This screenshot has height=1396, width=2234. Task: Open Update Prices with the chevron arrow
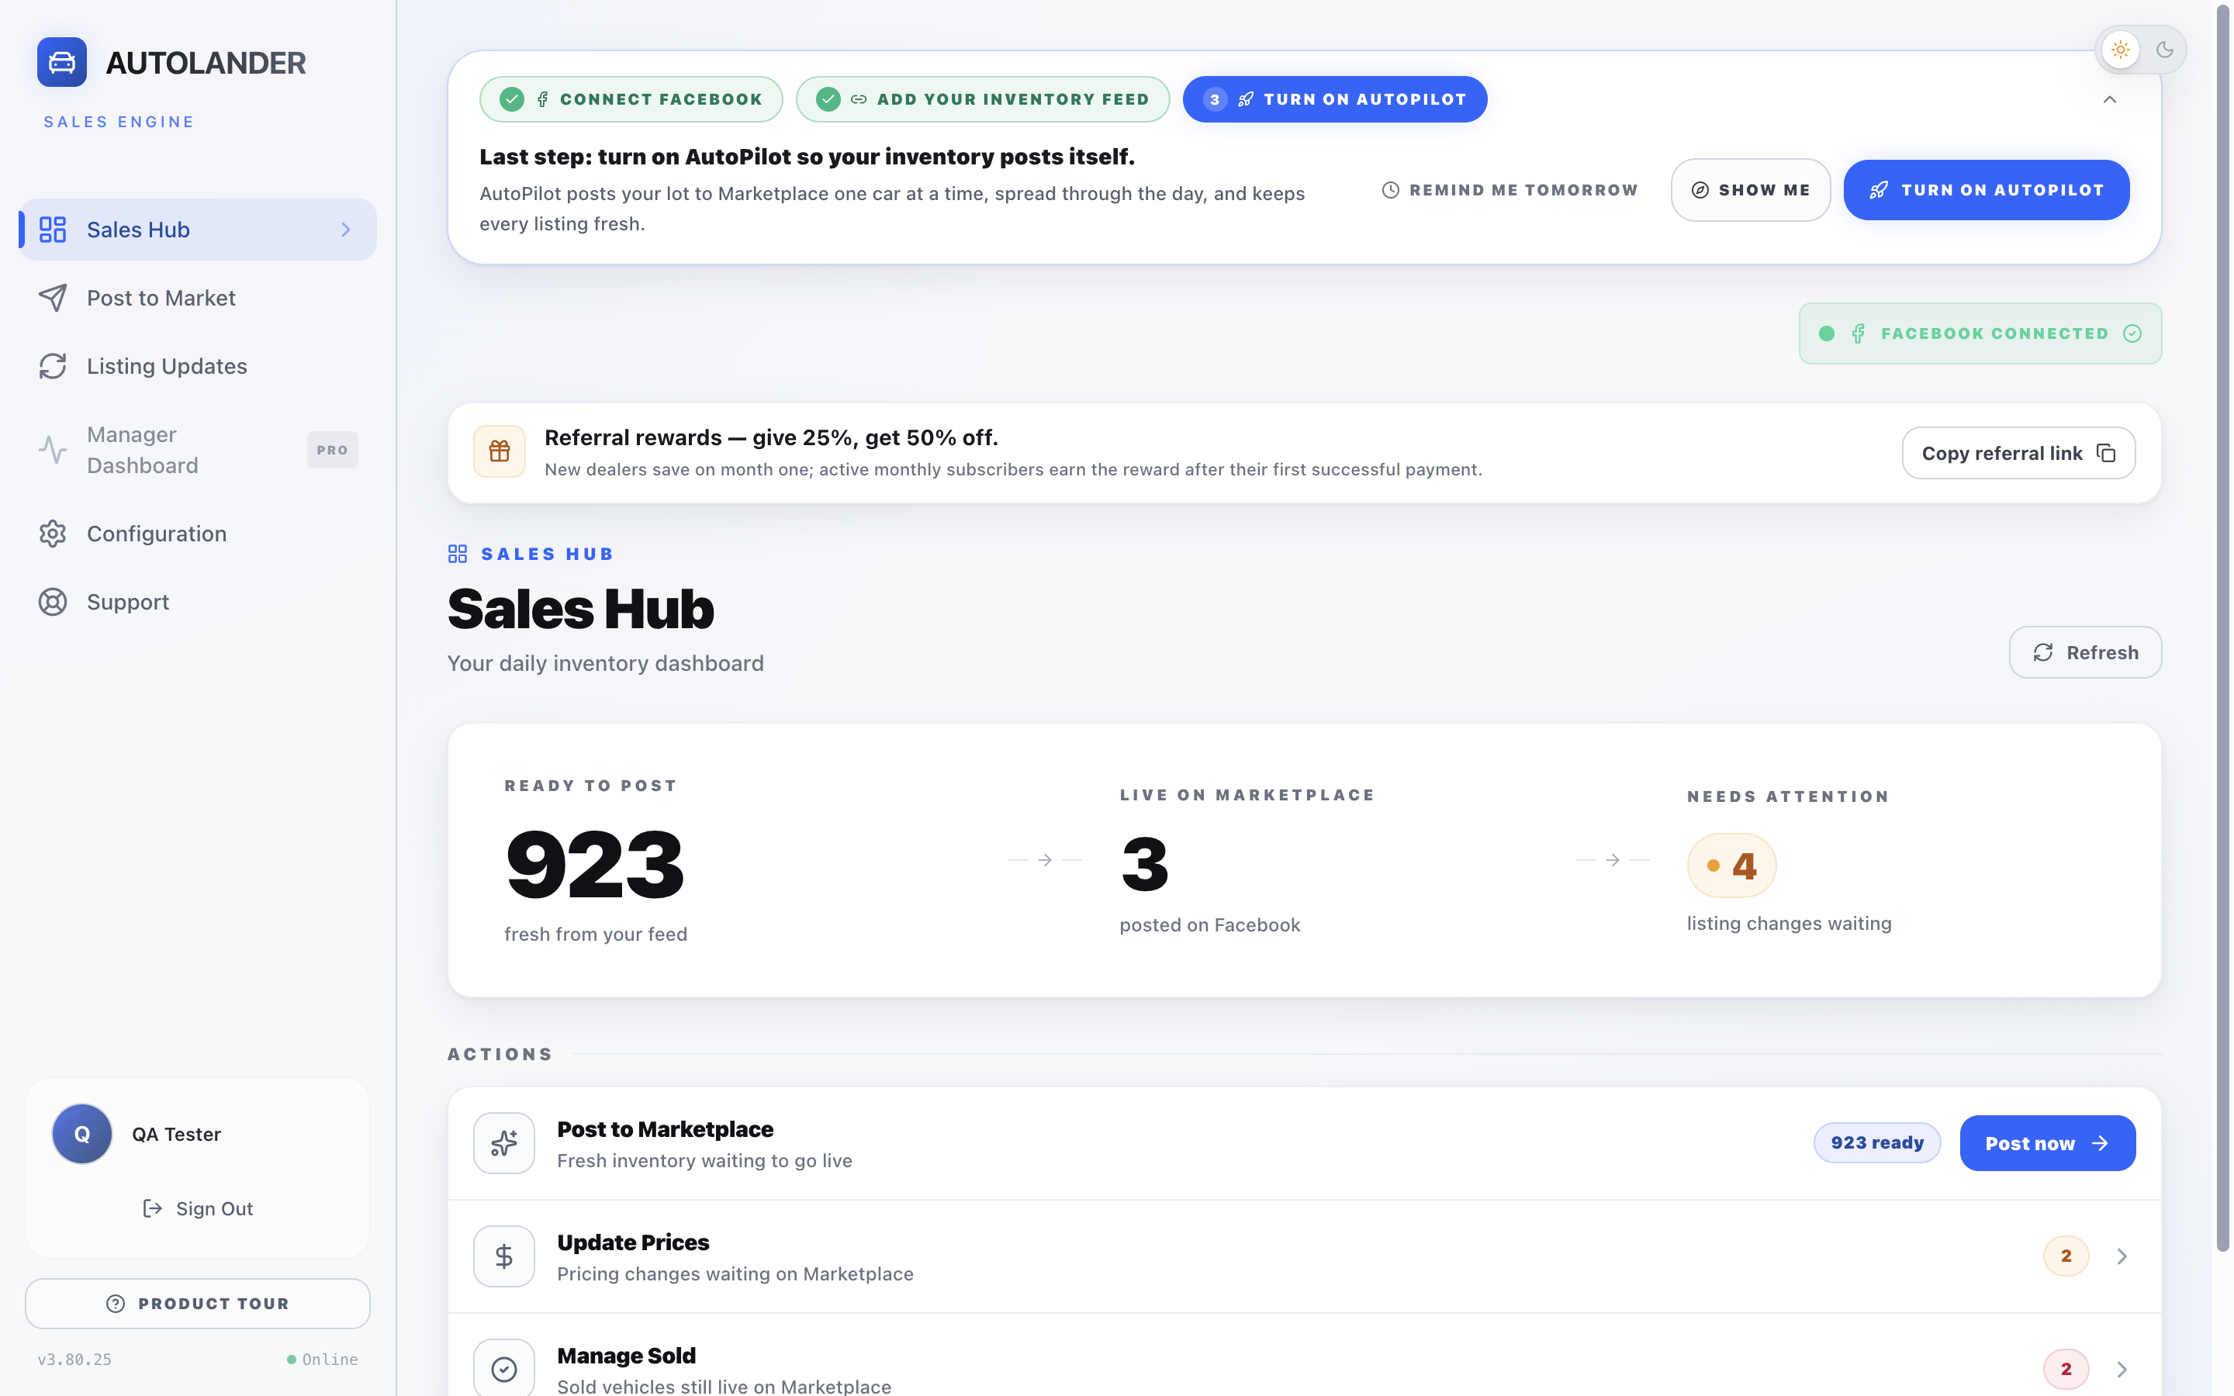tap(2122, 1256)
